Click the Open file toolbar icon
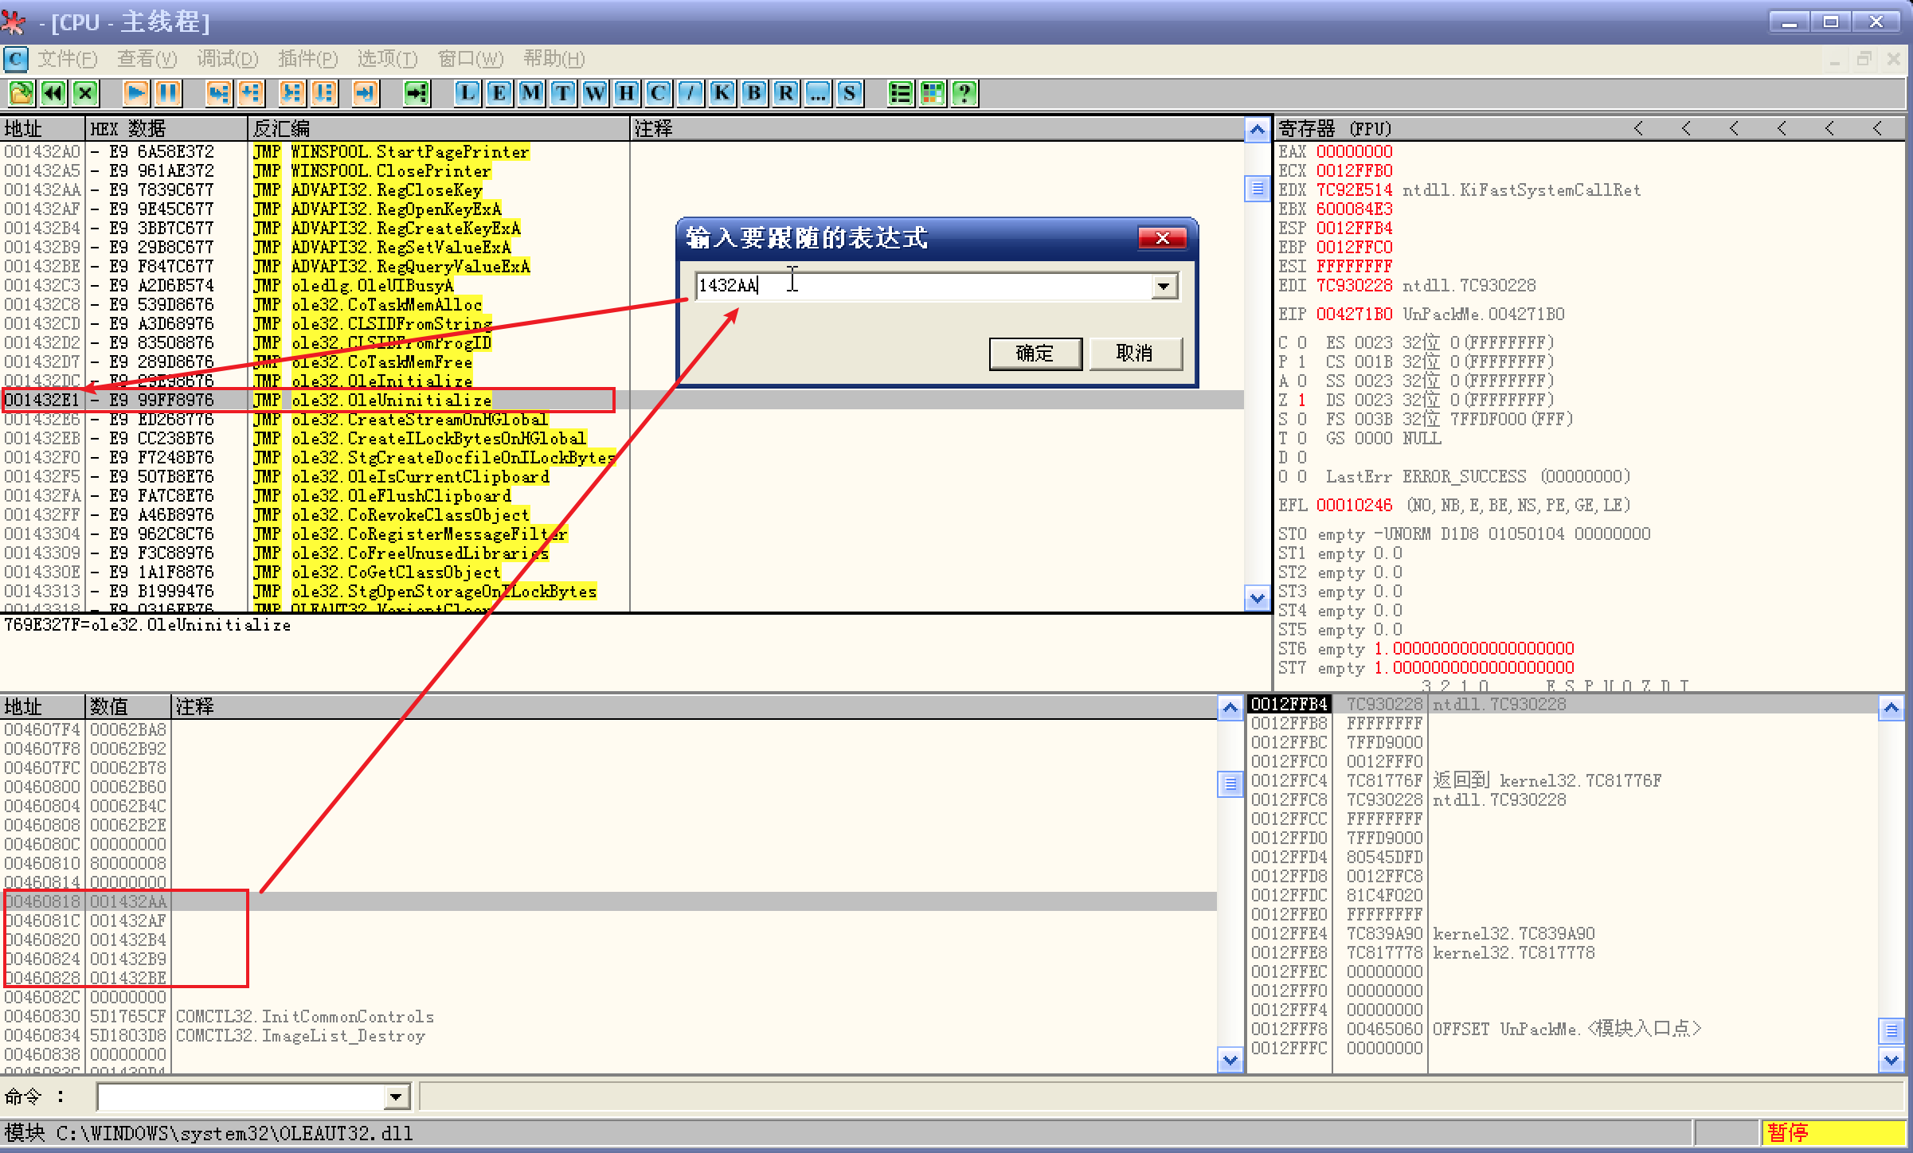Viewport: 1913px width, 1153px height. (21, 93)
